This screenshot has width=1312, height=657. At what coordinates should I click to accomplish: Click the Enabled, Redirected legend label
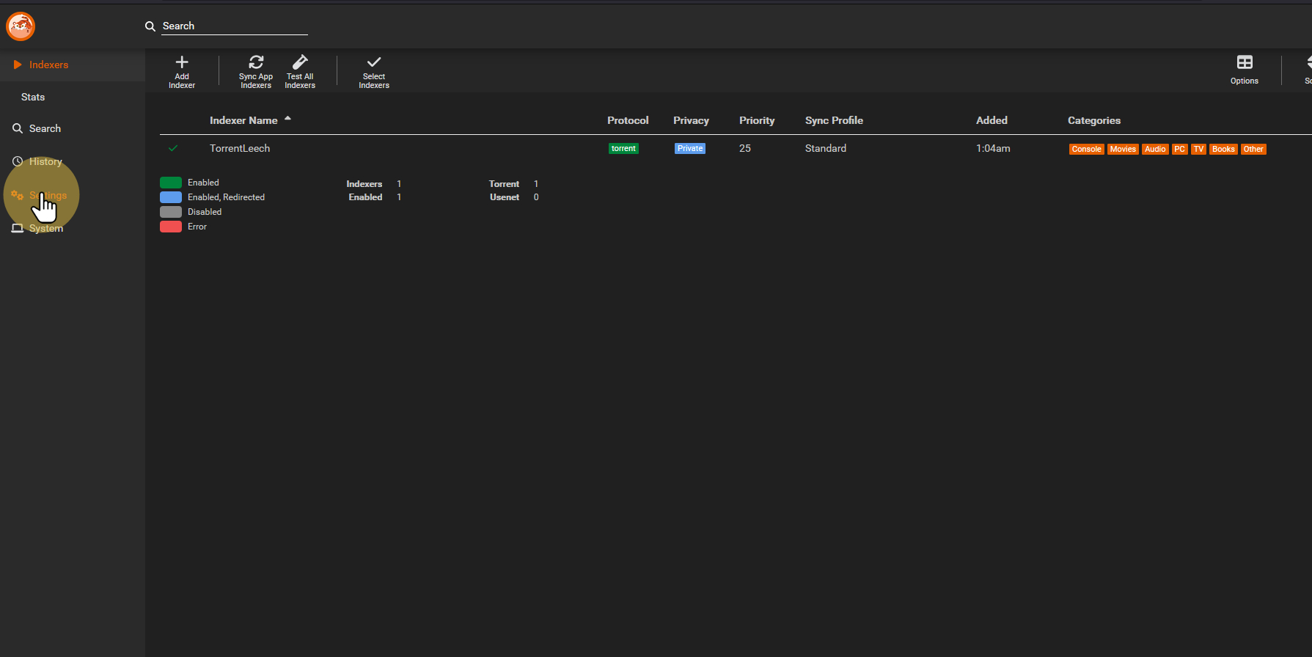click(x=226, y=197)
